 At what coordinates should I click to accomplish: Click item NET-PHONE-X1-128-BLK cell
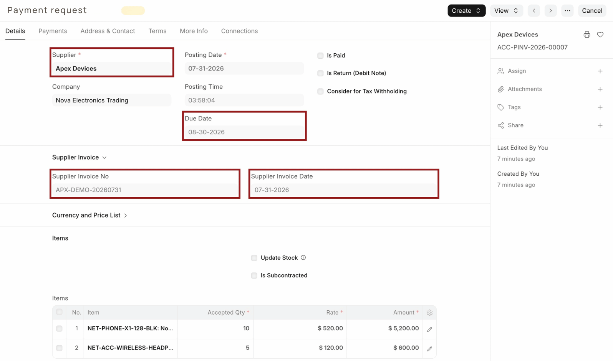click(131, 329)
